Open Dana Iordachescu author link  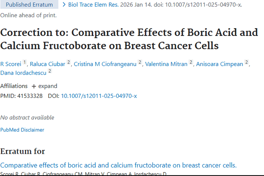click(x=23, y=73)
